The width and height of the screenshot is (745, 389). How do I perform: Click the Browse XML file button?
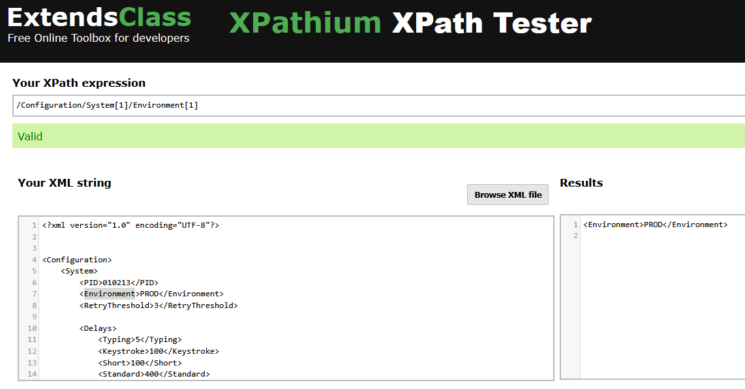(x=508, y=194)
